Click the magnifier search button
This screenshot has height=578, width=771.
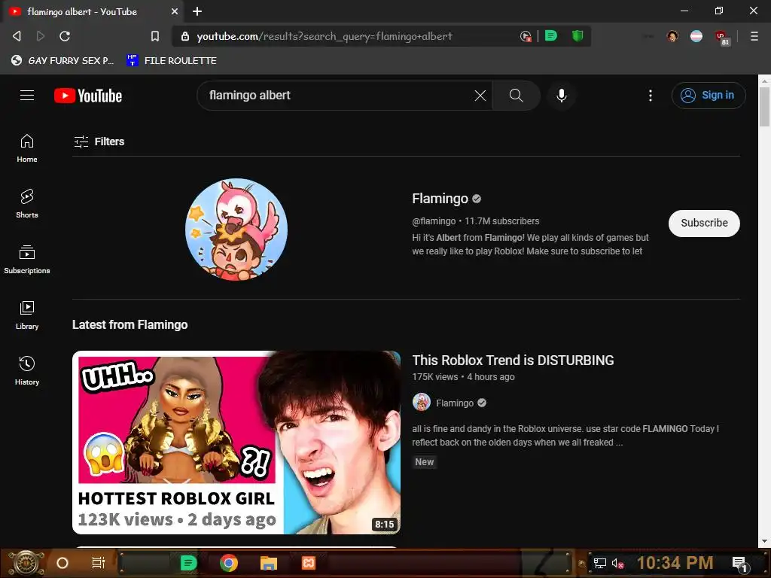pyautogui.click(x=516, y=96)
